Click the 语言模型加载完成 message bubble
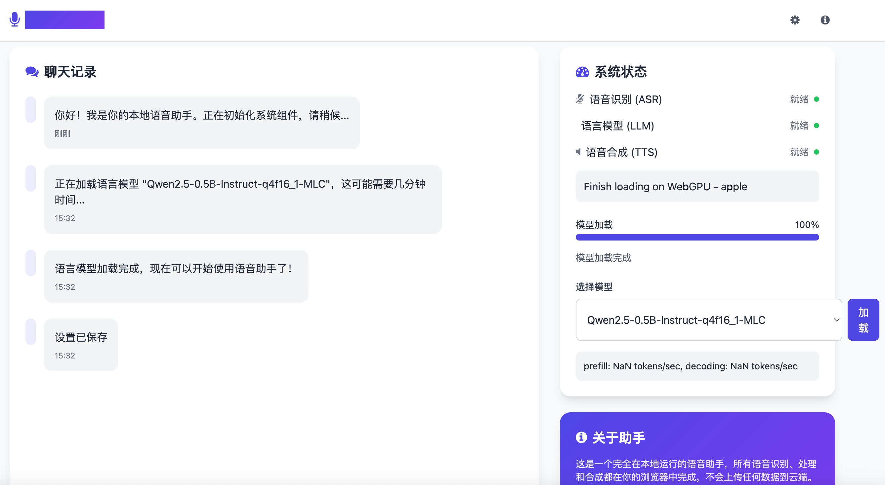The width and height of the screenshot is (885, 485). coord(176,276)
